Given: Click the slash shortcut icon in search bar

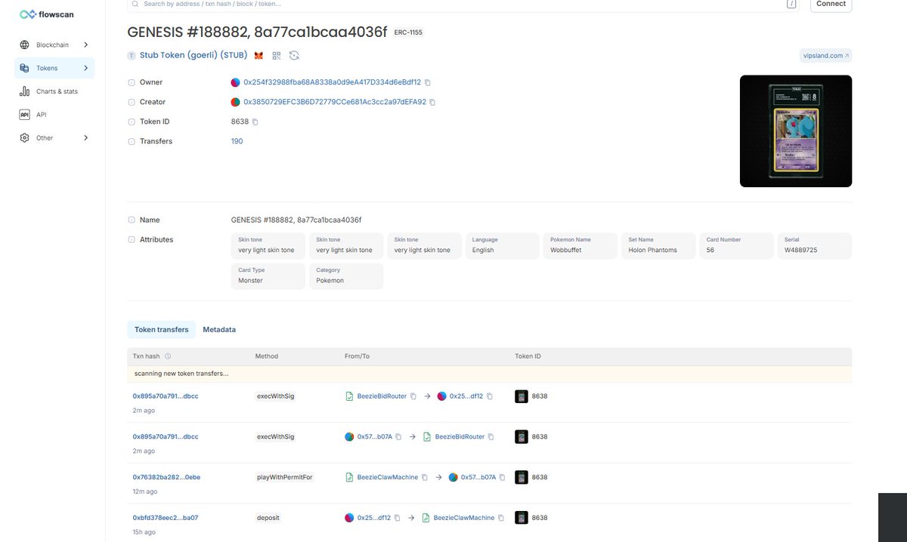Looking at the screenshot, I should pyautogui.click(x=791, y=4).
